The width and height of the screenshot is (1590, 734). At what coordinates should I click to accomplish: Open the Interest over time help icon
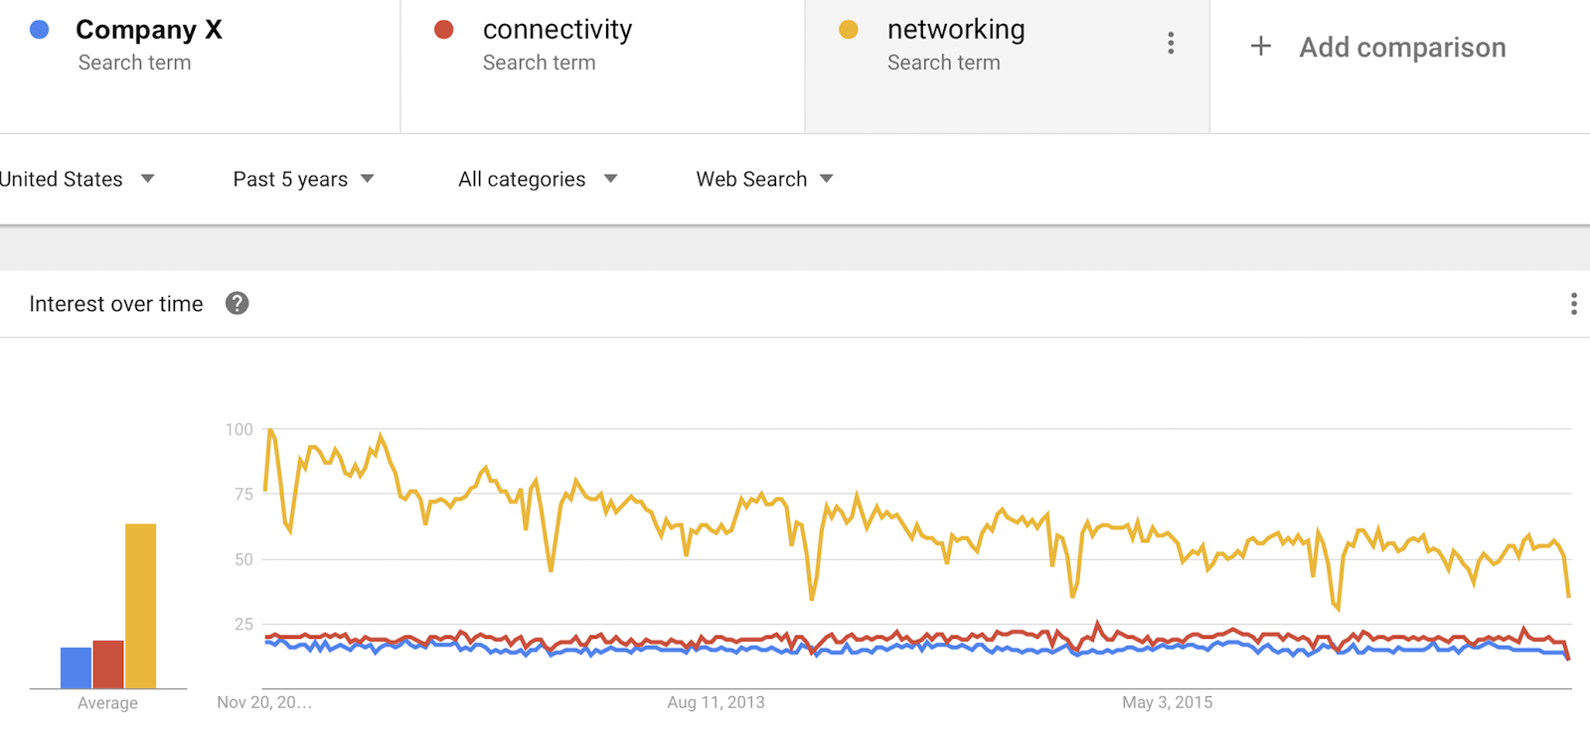point(237,304)
